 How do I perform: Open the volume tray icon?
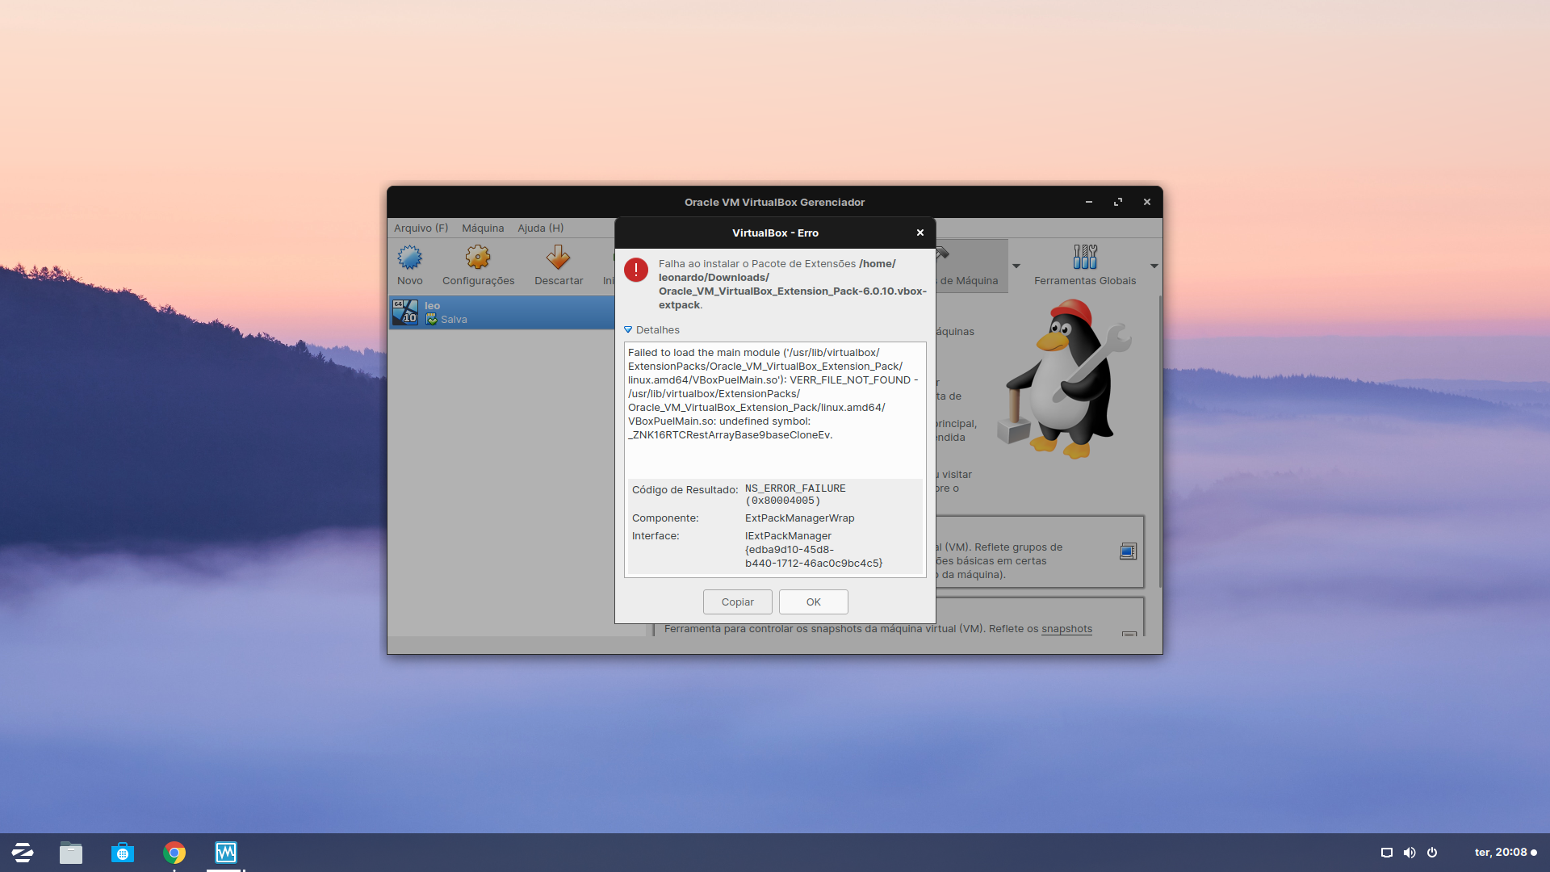[1410, 853]
